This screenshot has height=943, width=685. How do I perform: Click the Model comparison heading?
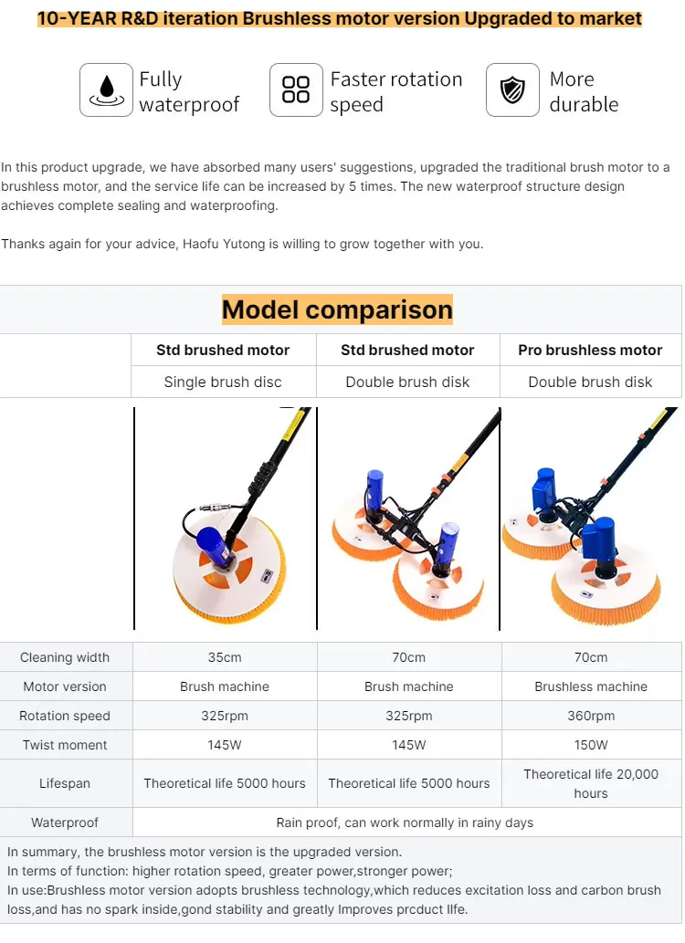click(x=337, y=309)
